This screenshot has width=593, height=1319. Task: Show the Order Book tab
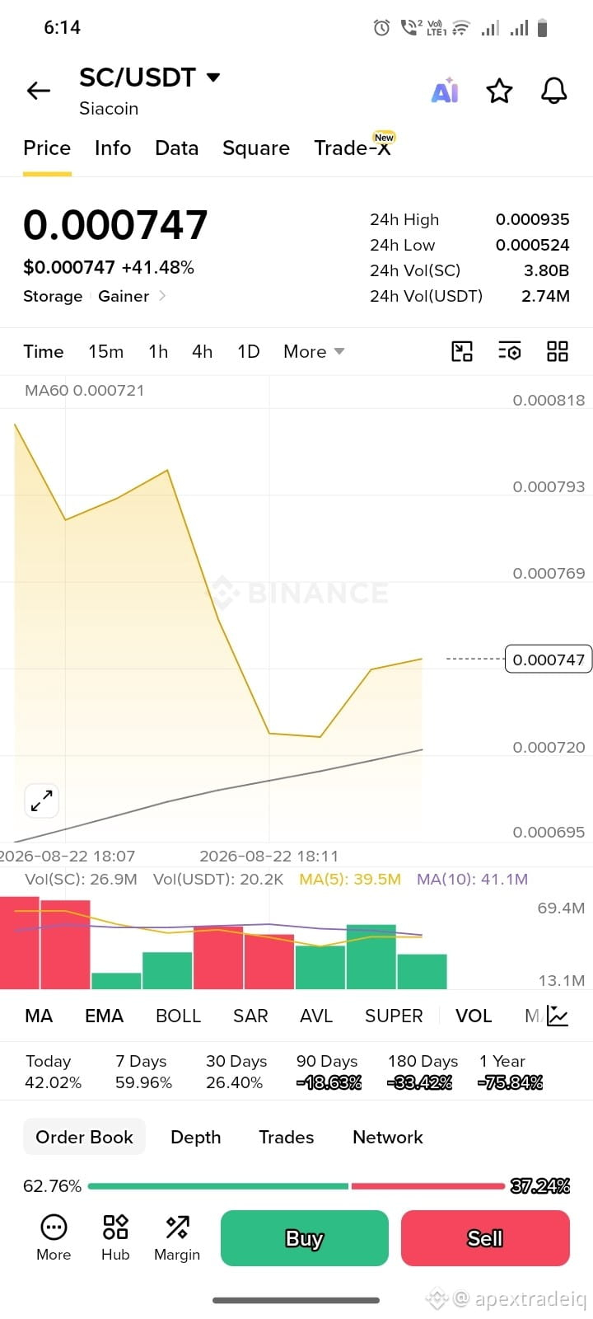click(x=84, y=1137)
